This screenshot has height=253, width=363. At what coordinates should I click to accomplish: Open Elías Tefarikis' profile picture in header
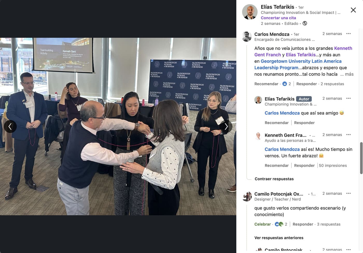[x=250, y=12]
